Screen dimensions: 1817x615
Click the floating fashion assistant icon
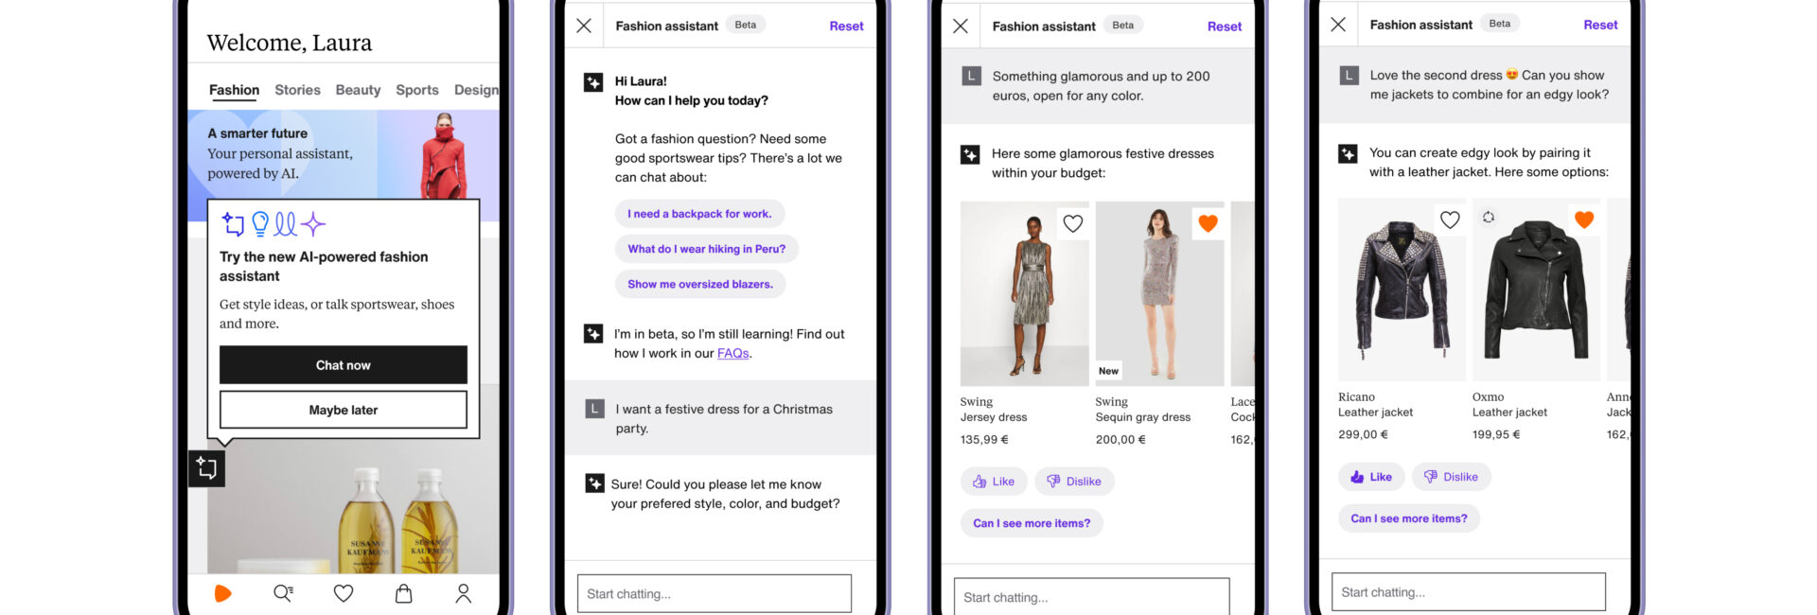point(206,468)
